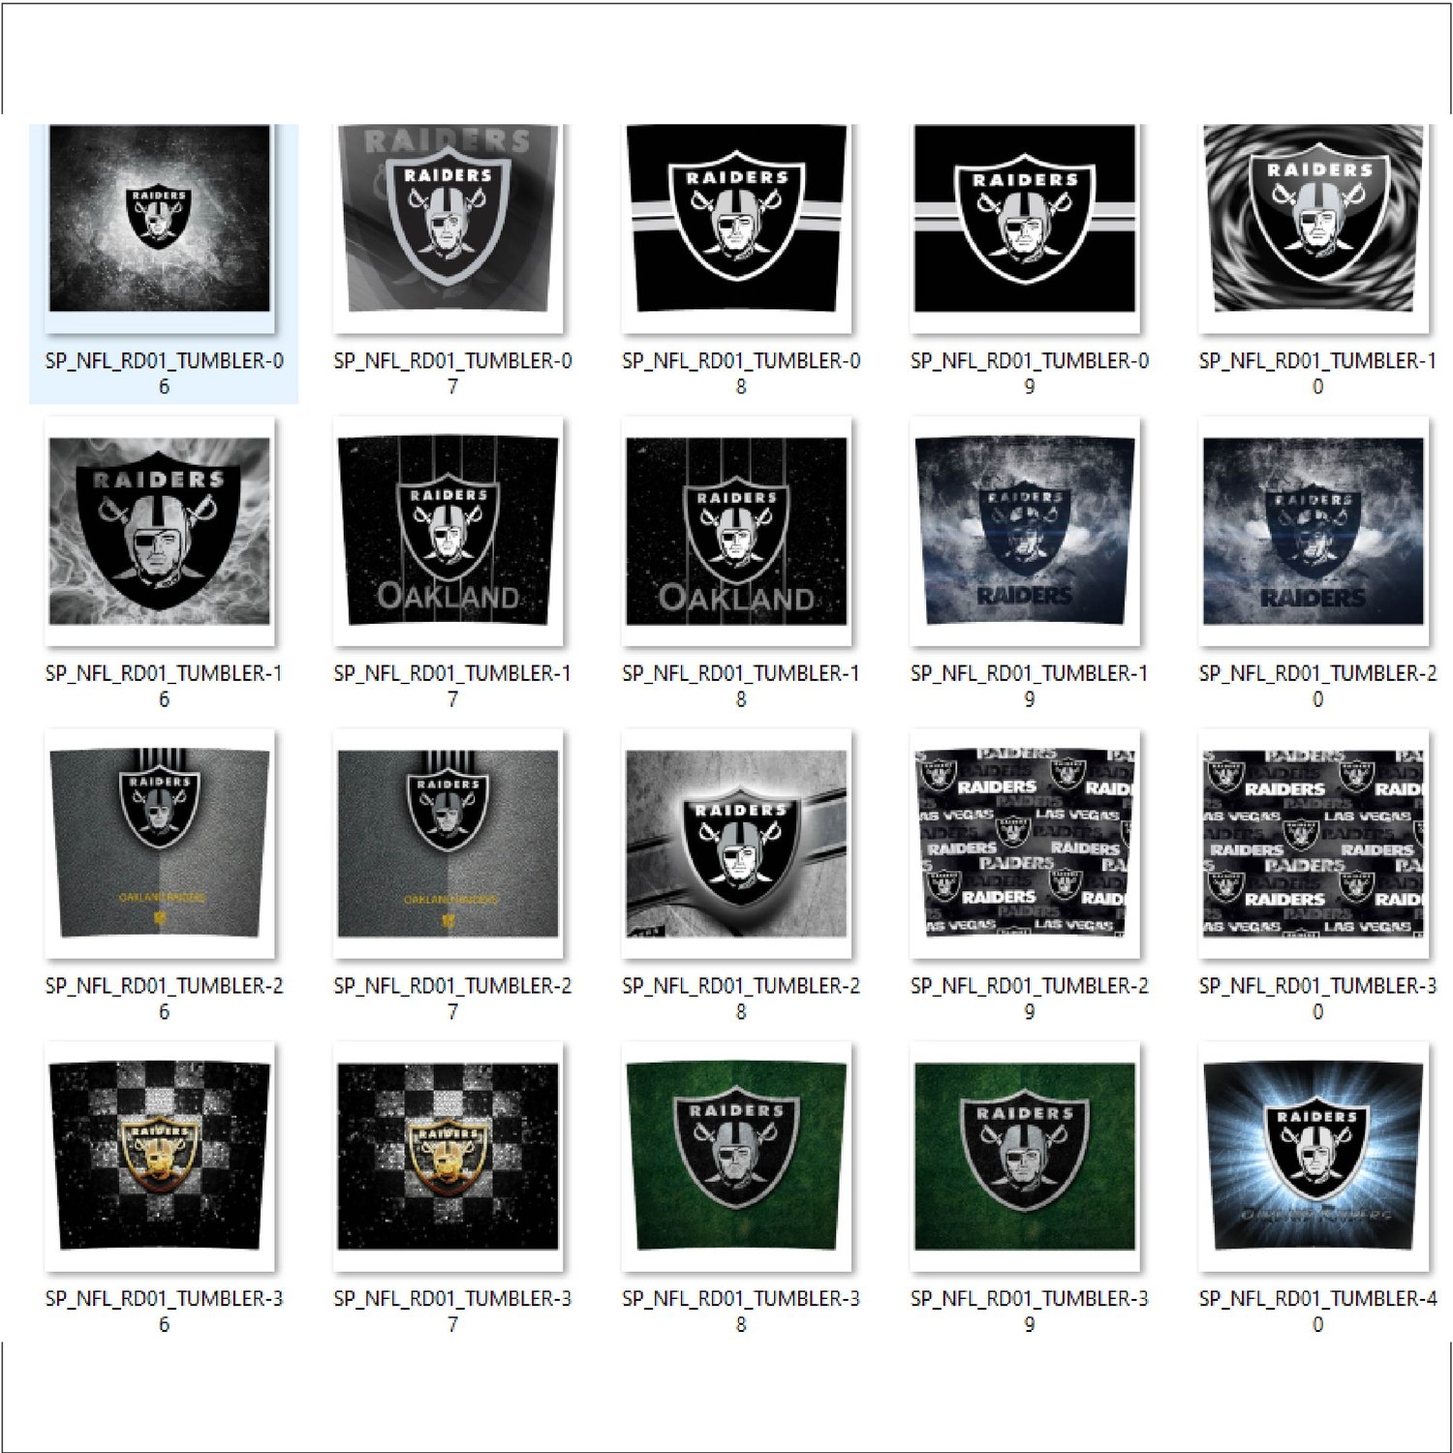Select the SP_NFL_RD01_TUMBLER-30 thumbnail image
This screenshot has height=1453, width=1453.
pyautogui.click(x=1314, y=844)
